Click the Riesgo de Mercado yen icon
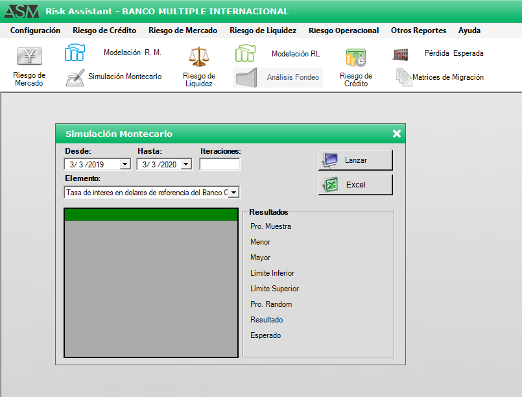The height and width of the screenshot is (397, 522). pos(29,56)
